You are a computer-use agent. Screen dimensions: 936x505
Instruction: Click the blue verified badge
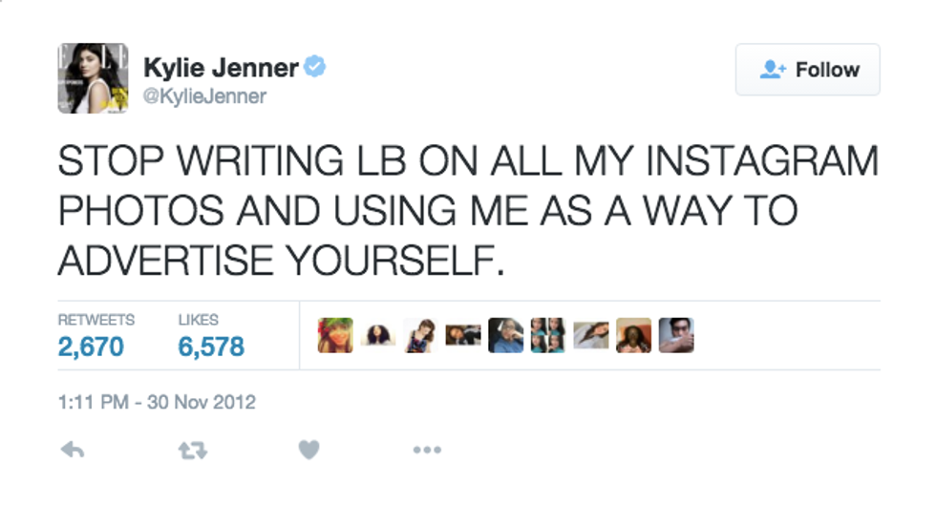[315, 68]
